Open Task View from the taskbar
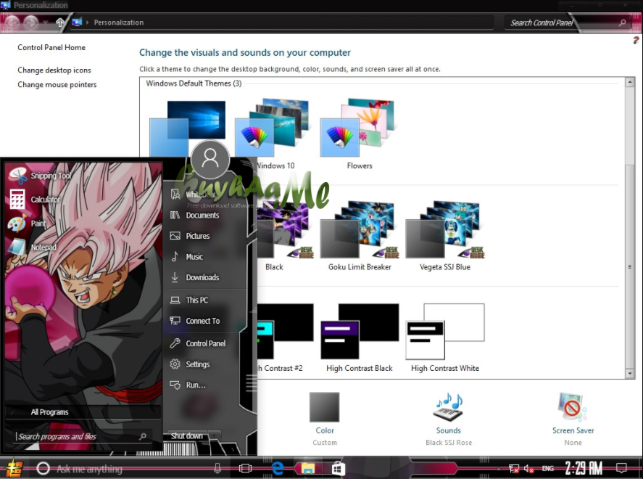 click(245, 468)
